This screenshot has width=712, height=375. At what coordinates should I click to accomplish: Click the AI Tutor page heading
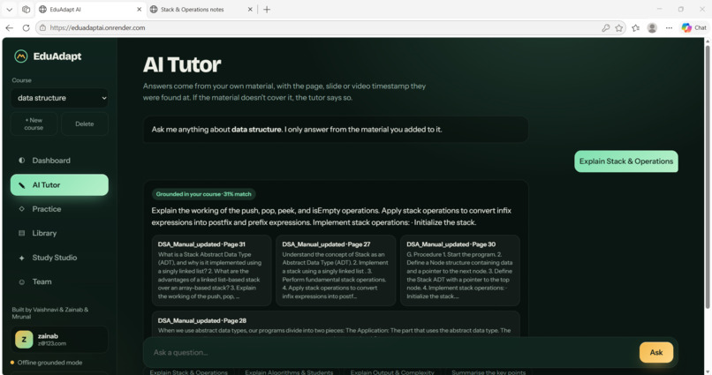(182, 64)
